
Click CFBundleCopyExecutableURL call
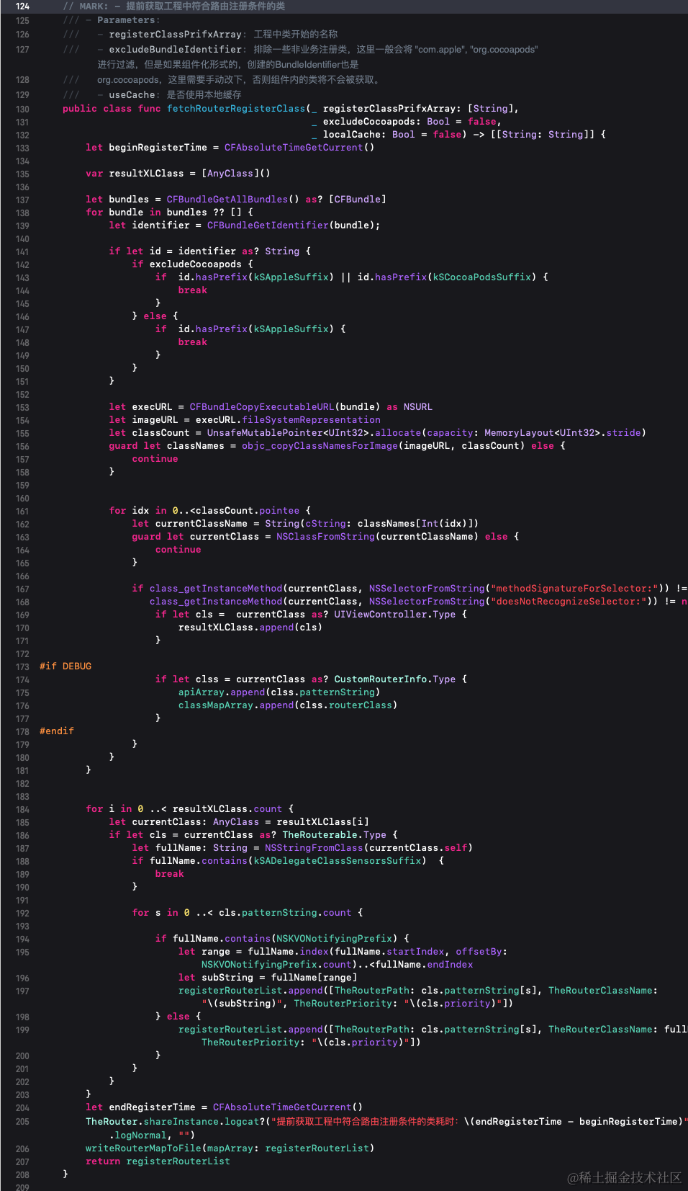coord(262,407)
